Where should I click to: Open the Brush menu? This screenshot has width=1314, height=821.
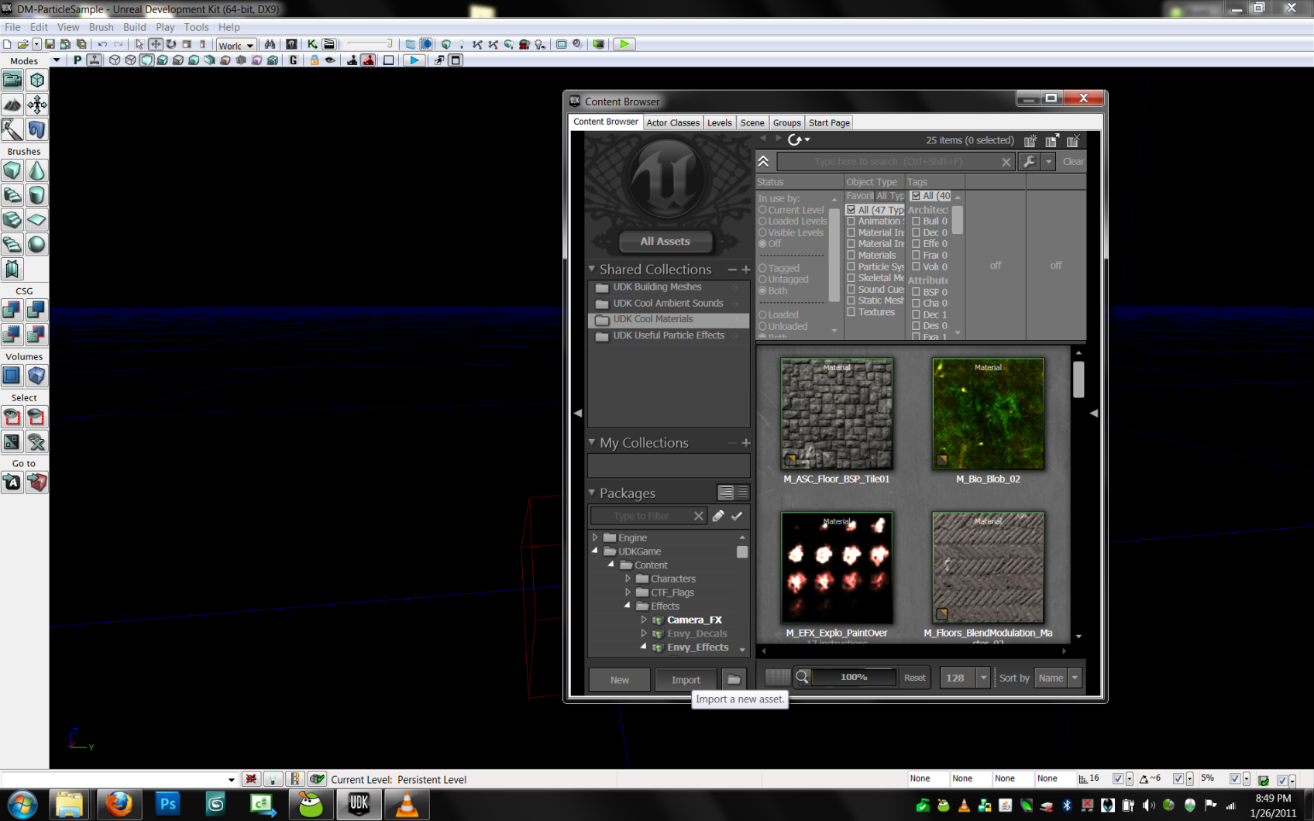(x=101, y=27)
